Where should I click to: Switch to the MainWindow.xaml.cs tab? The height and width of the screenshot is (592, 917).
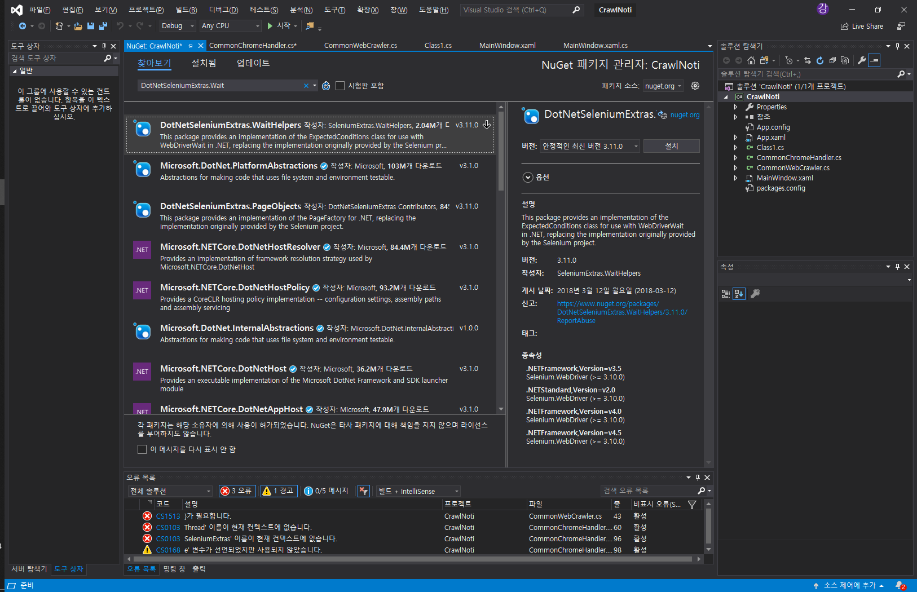(596, 46)
